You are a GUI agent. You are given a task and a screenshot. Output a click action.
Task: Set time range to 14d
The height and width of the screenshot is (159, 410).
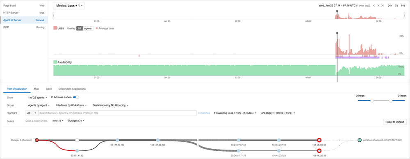click(403, 5)
